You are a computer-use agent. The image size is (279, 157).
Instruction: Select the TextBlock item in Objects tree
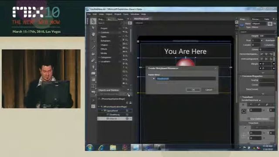coord(115,115)
